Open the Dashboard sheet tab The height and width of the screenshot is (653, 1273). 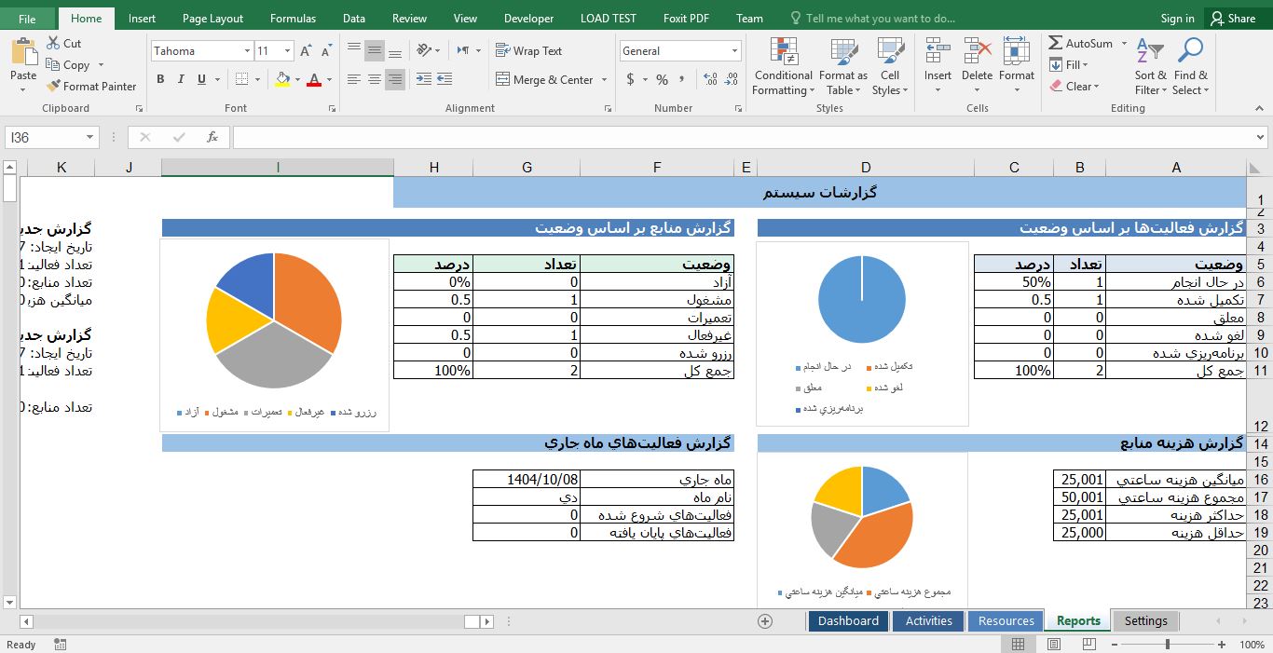tap(847, 620)
